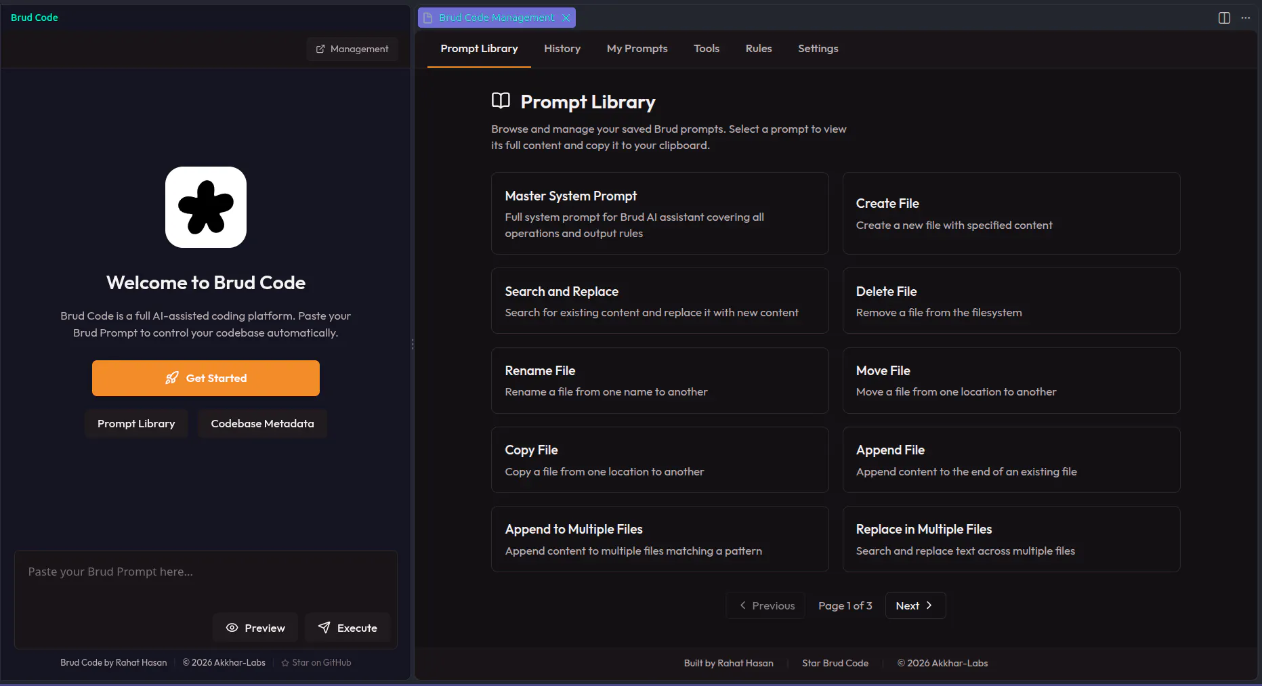Close the Brud Code Management tab

coord(566,18)
